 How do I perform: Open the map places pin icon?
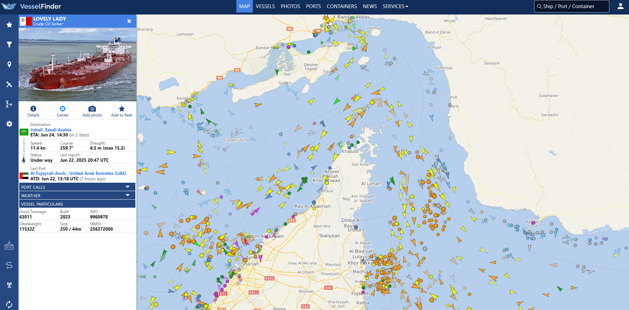[9, 64]
